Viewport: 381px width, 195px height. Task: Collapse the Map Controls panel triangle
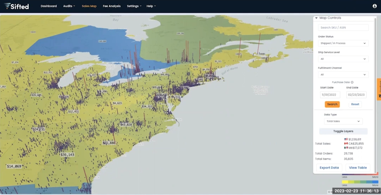316,18
